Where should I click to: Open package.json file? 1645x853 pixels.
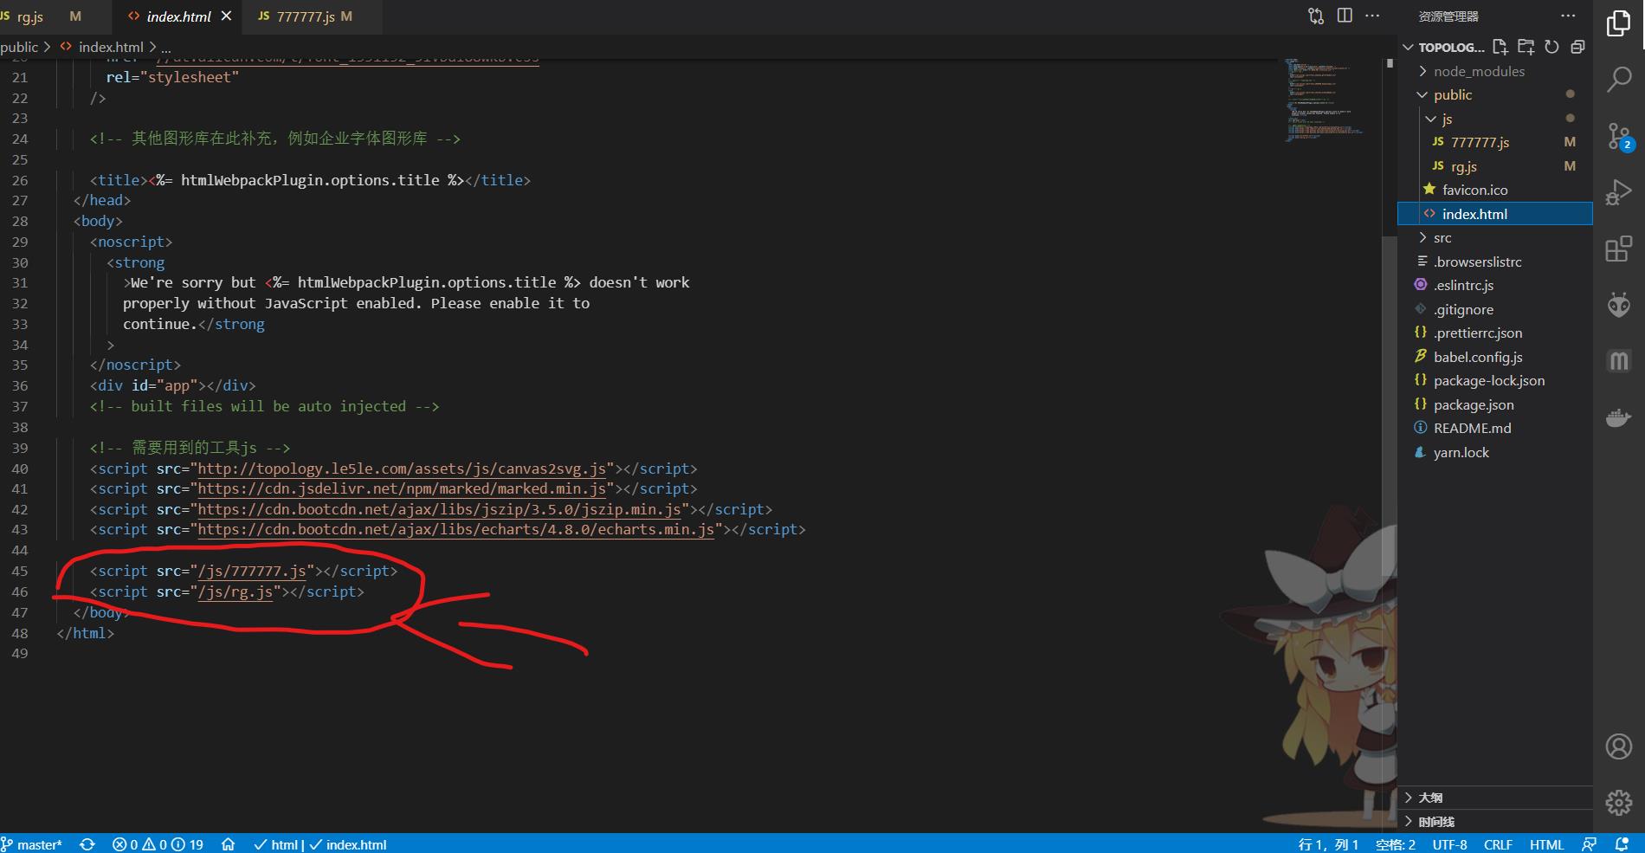[x=1474, y=404]
